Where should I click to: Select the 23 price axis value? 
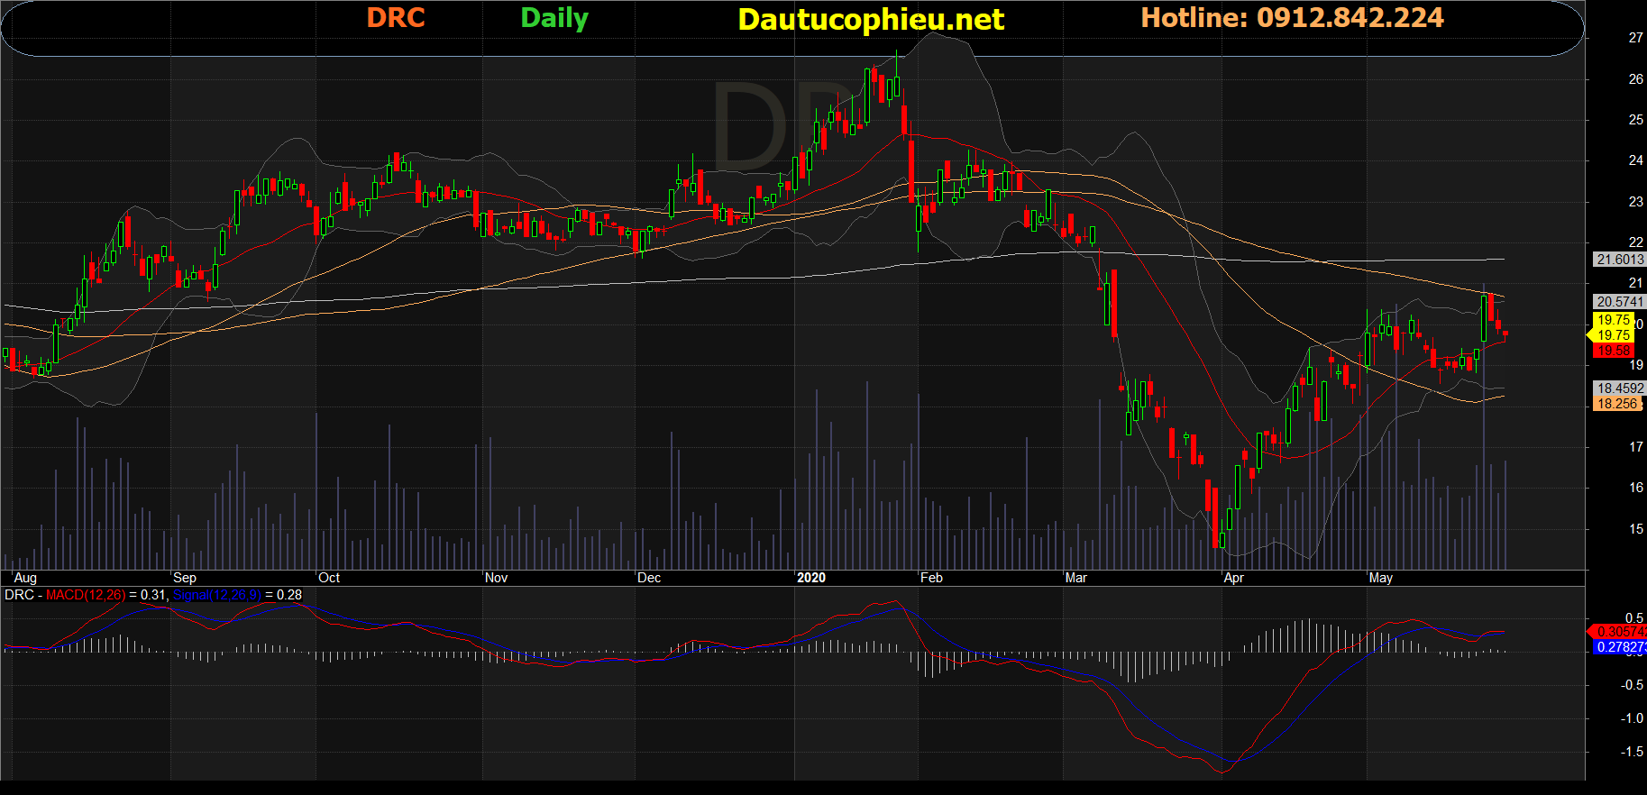(x=1636, y=202)
